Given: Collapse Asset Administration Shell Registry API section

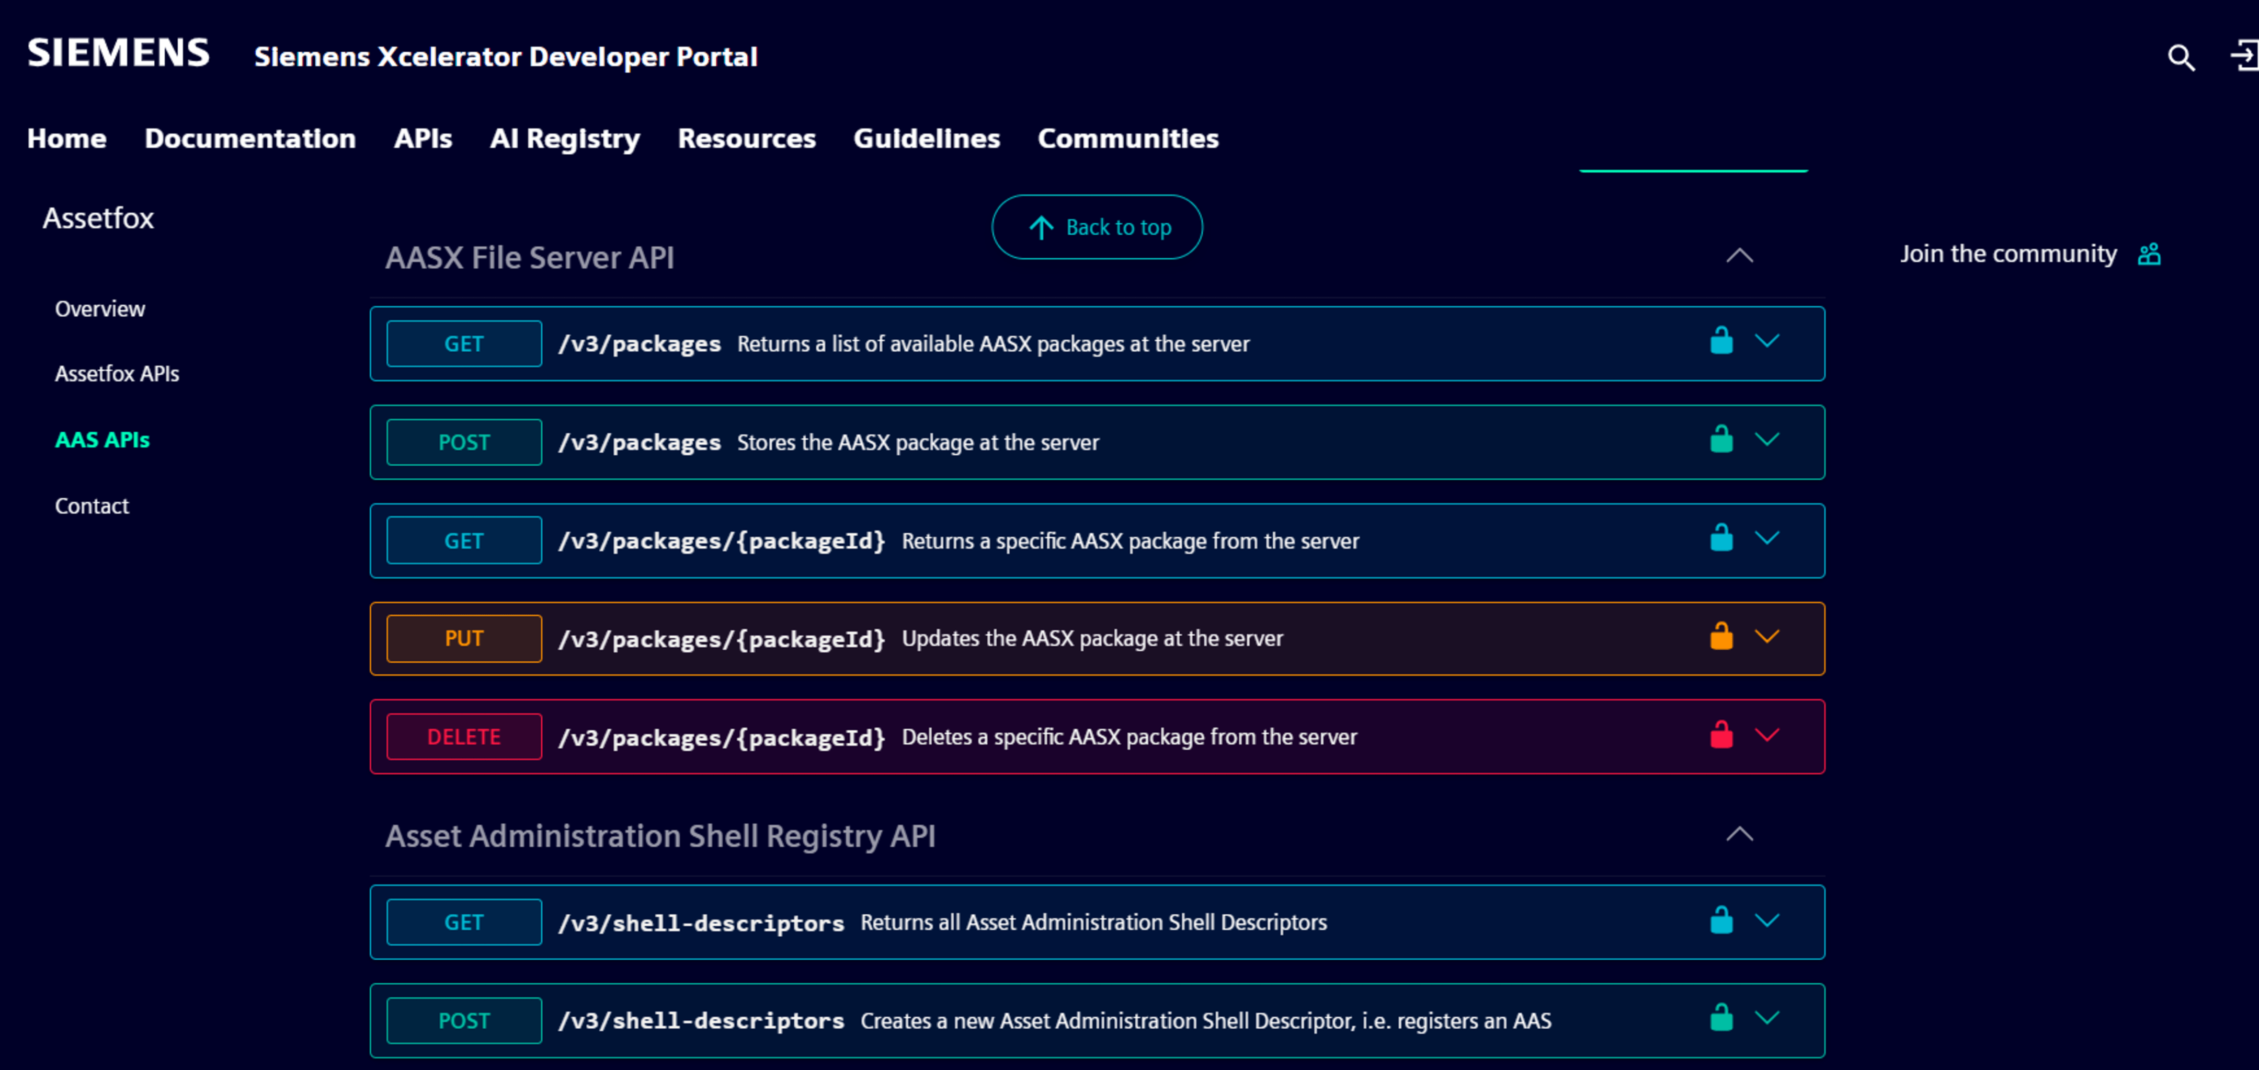Looking at the screenshot, I should pos(1740,834).
